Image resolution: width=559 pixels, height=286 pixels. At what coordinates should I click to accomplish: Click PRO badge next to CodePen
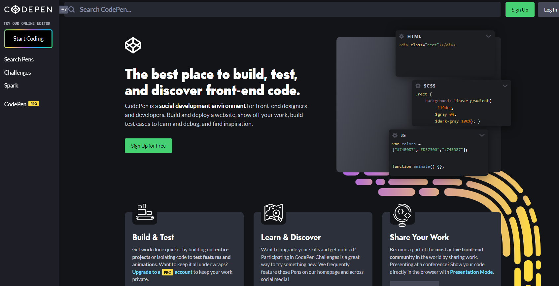click(34, 104)
